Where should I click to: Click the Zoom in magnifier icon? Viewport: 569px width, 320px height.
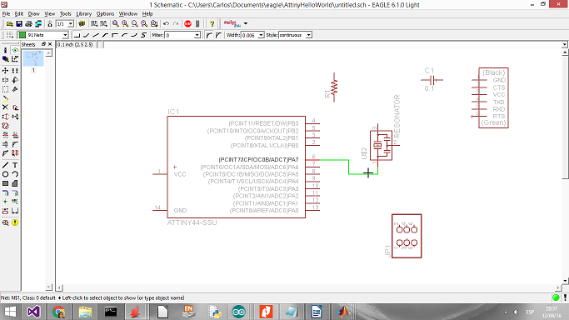click(125, 23)
